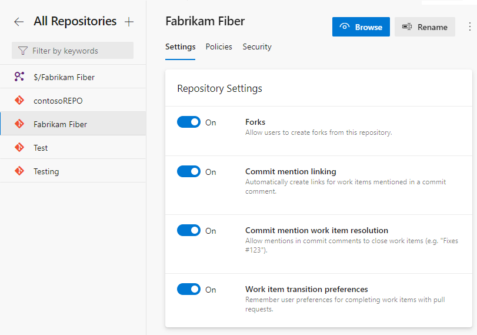
Task: Toggle the Forks switch
Action: pyautogui.click(x=189, y=122)
